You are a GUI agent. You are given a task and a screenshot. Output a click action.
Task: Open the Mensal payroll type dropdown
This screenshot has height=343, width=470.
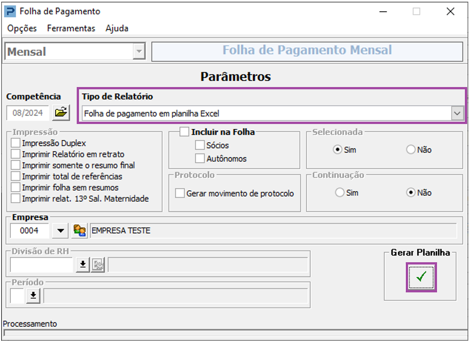pyautogui.click(x=138, y=52)
